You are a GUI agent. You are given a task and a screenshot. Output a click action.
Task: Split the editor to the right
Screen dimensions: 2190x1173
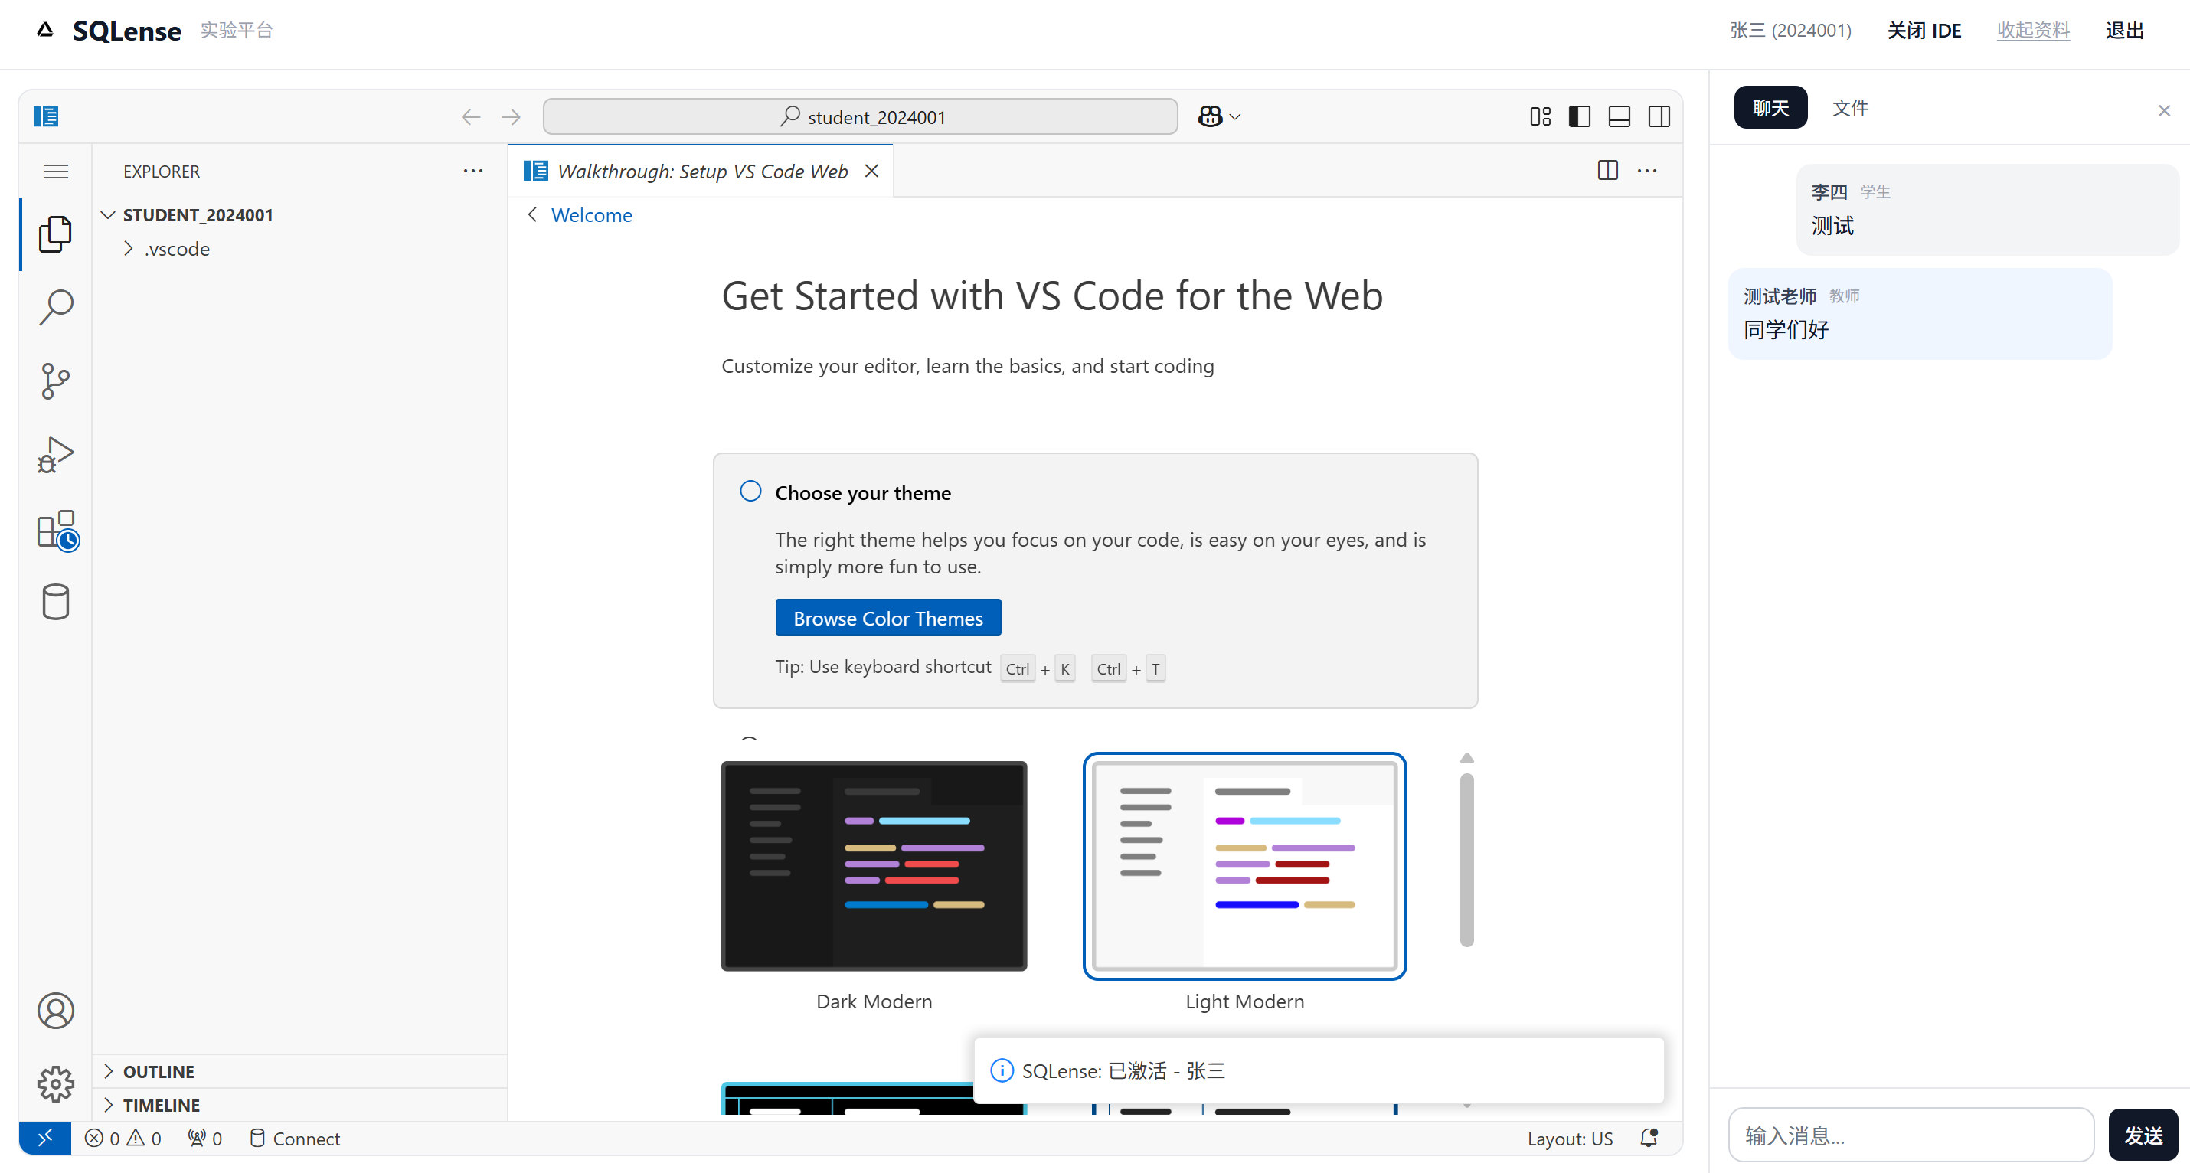pyautogui.click(x=1607, y=171)
